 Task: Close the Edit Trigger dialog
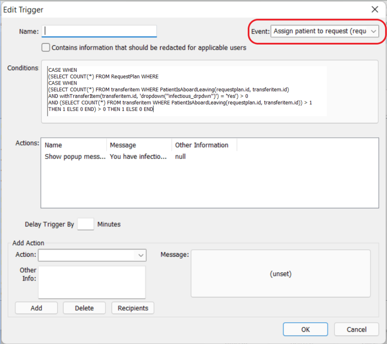[x=375, y=10]
